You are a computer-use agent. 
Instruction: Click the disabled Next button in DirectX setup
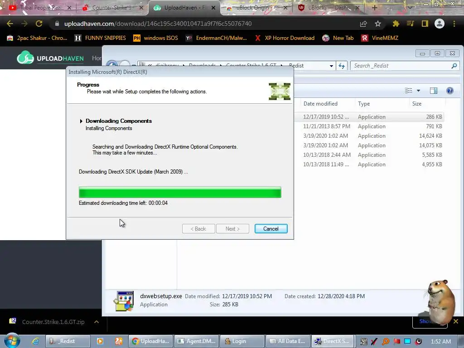[x=232, y=229]
